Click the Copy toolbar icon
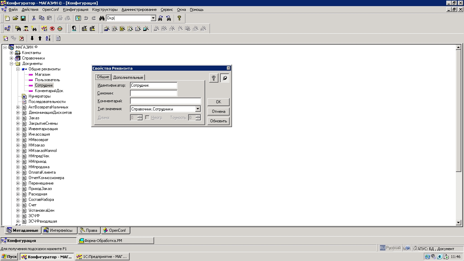Image resolution: width=464 pixels, height=261 pixels. pos(42,18)
